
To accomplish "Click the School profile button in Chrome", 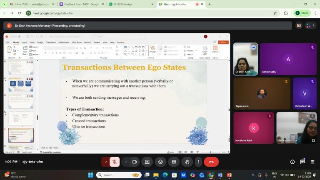I will (302, 13).
